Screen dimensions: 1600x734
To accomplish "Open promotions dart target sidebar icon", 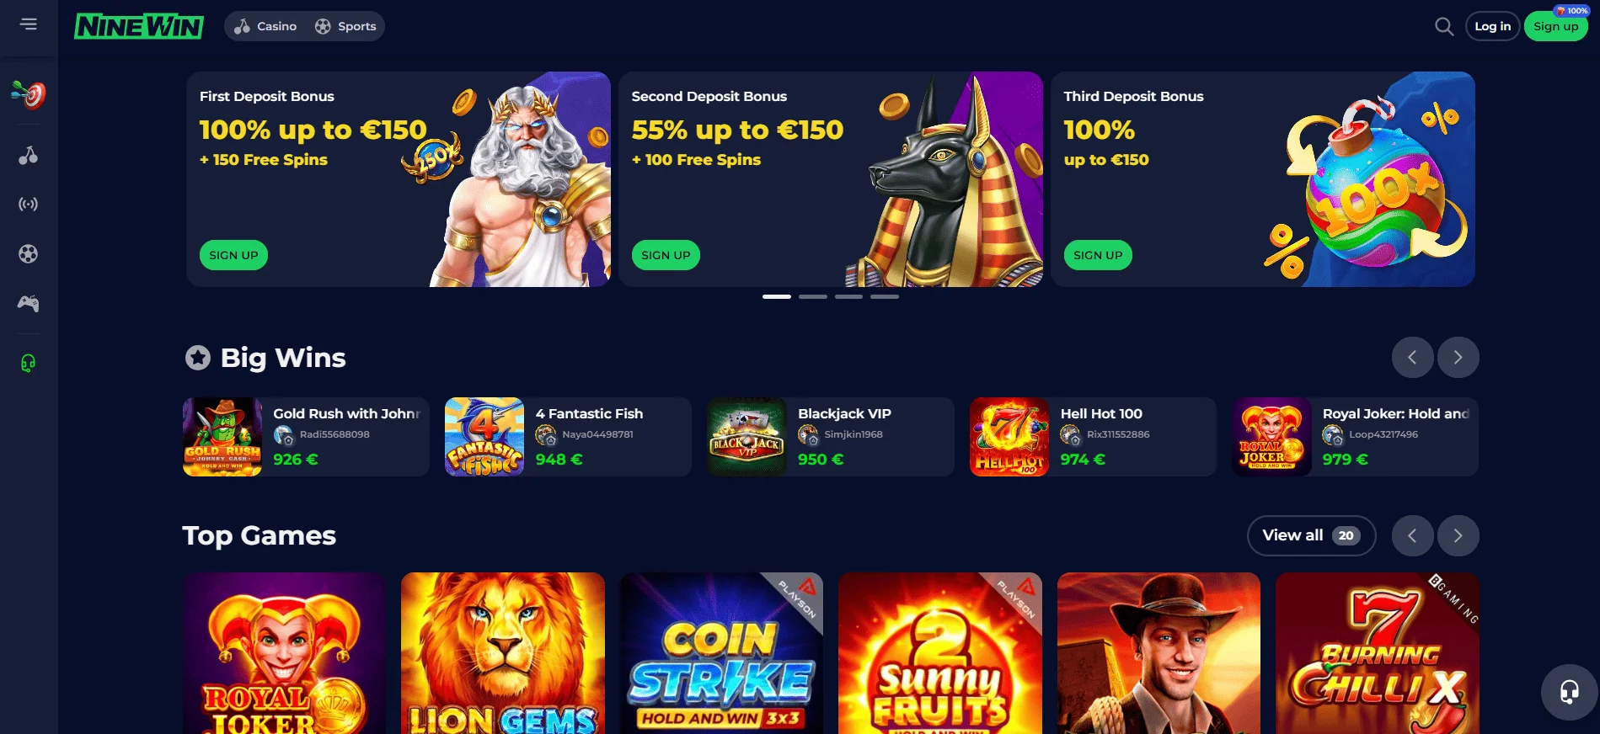I will [x=29, y=94].
